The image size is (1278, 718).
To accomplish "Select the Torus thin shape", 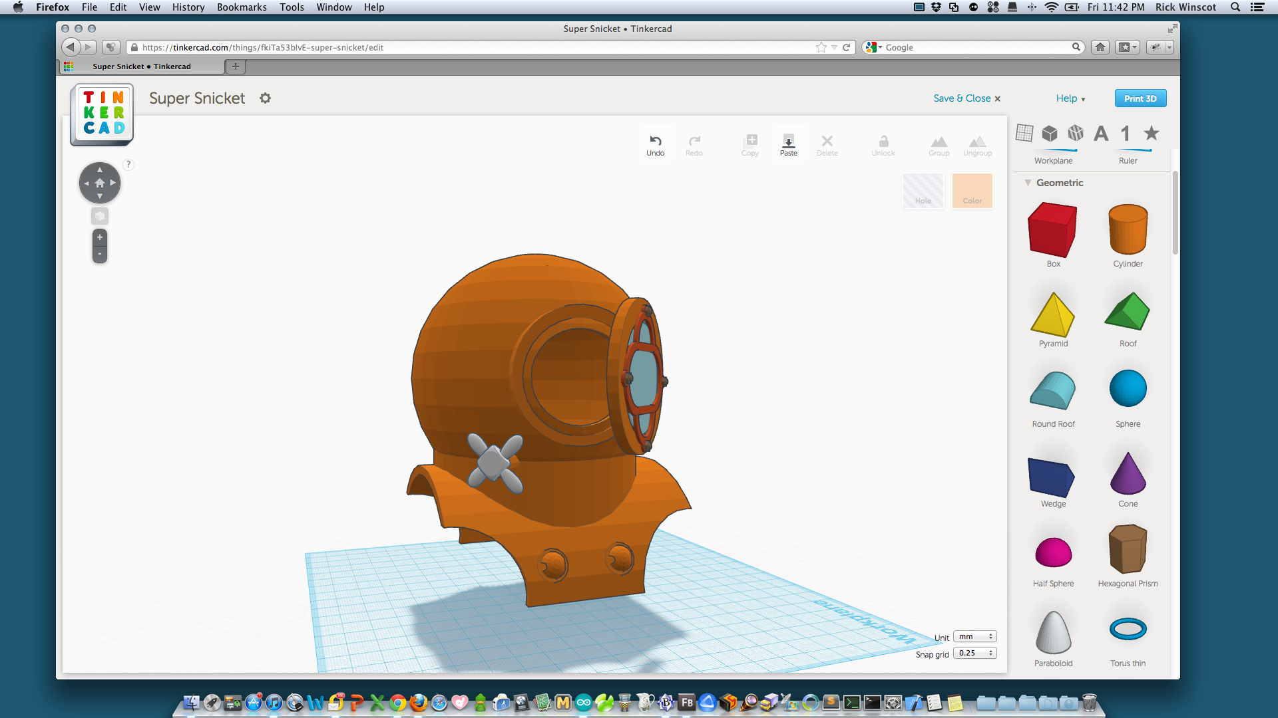I will coord(1128,629).
